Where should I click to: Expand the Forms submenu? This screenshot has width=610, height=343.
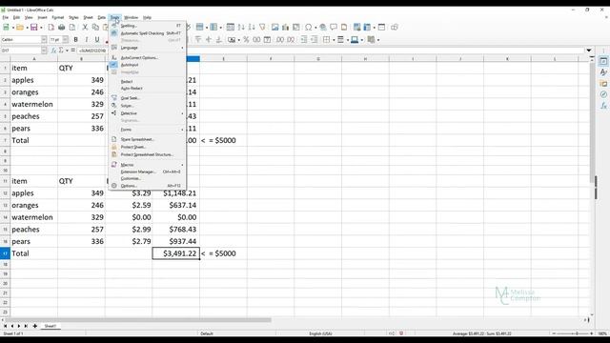147,130
